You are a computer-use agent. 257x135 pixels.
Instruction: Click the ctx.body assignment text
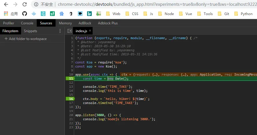[x=116, y=99]
